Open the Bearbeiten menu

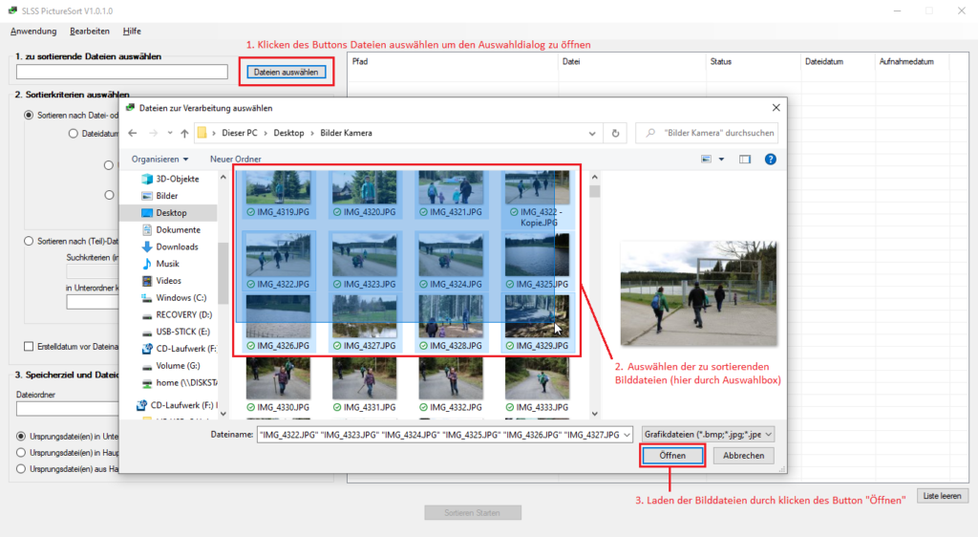90,32
